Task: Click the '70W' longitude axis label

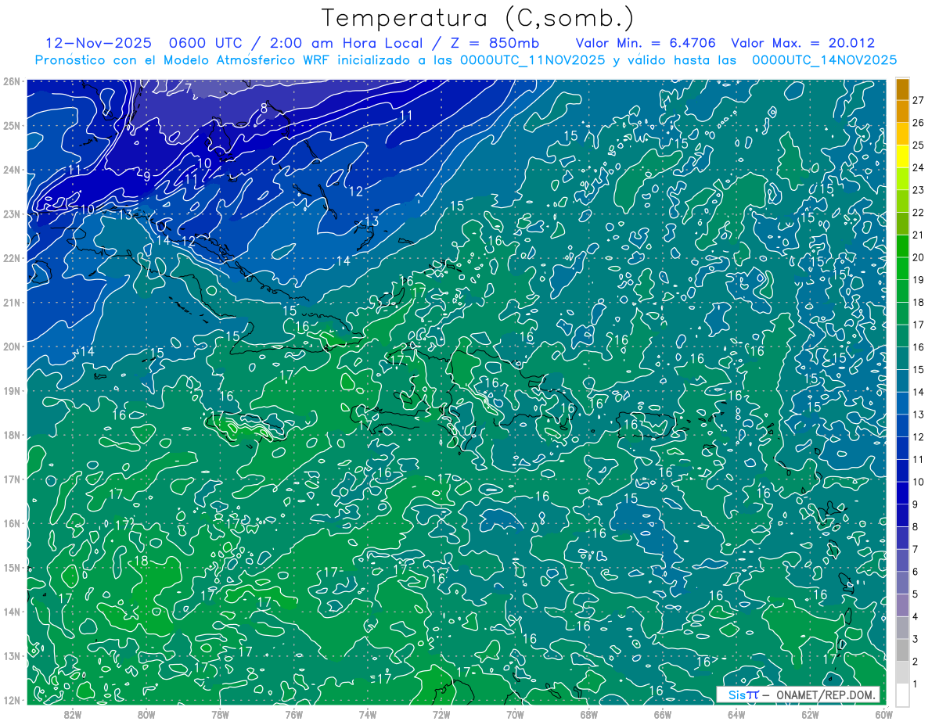Action: point(515,714)
